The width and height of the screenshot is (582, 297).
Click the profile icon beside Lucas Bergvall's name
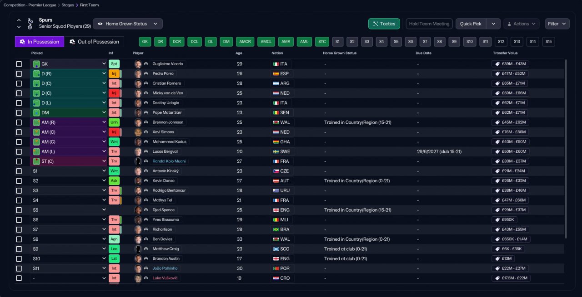pyautogui.click(x=146, y=151)
